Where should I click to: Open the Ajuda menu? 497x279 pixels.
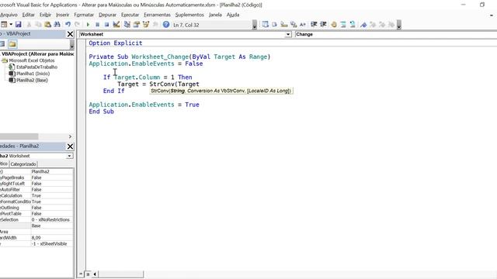(233, 15)
